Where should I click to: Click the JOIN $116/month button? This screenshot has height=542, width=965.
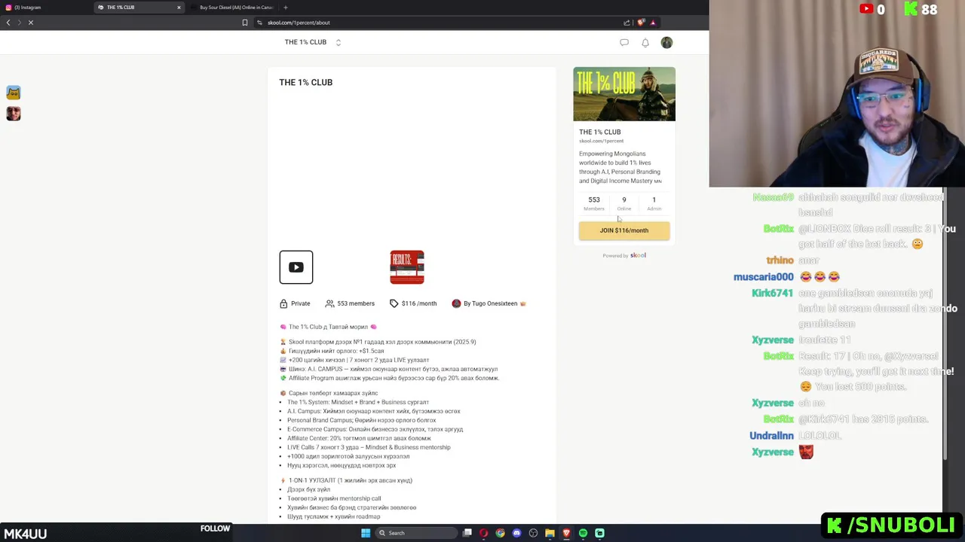click(624, 230)
